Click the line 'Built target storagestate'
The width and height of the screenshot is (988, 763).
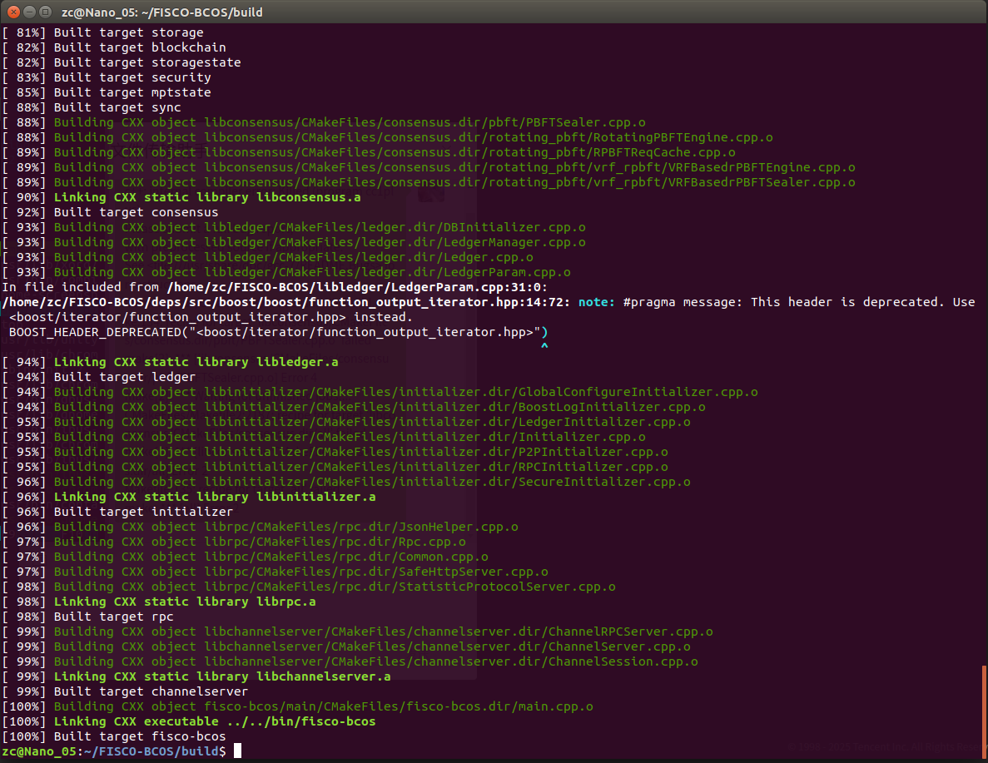[122, 62]
